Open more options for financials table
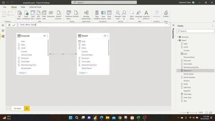 tap(47, 36)
